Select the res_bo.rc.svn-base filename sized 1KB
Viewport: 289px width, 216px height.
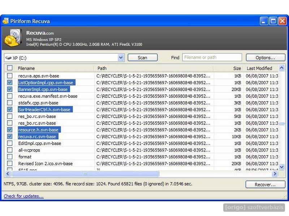(x=37, y=123)
